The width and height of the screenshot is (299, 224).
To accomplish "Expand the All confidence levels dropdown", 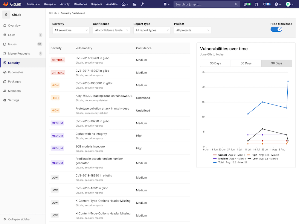I will [111, 30].
